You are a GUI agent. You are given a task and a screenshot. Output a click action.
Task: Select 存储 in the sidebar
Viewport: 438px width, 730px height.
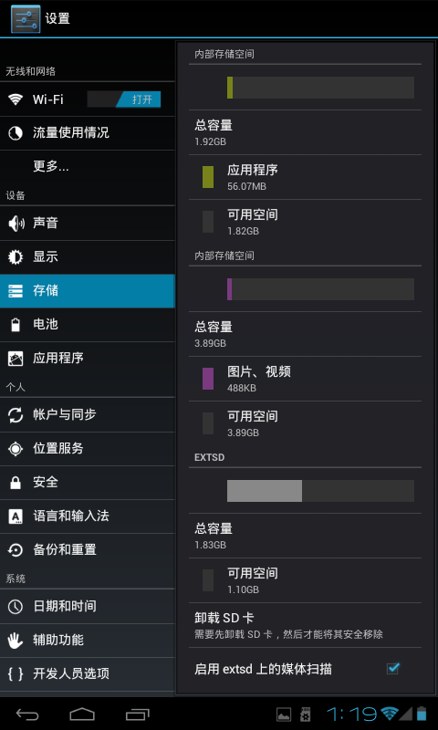(x=88, y=291)
